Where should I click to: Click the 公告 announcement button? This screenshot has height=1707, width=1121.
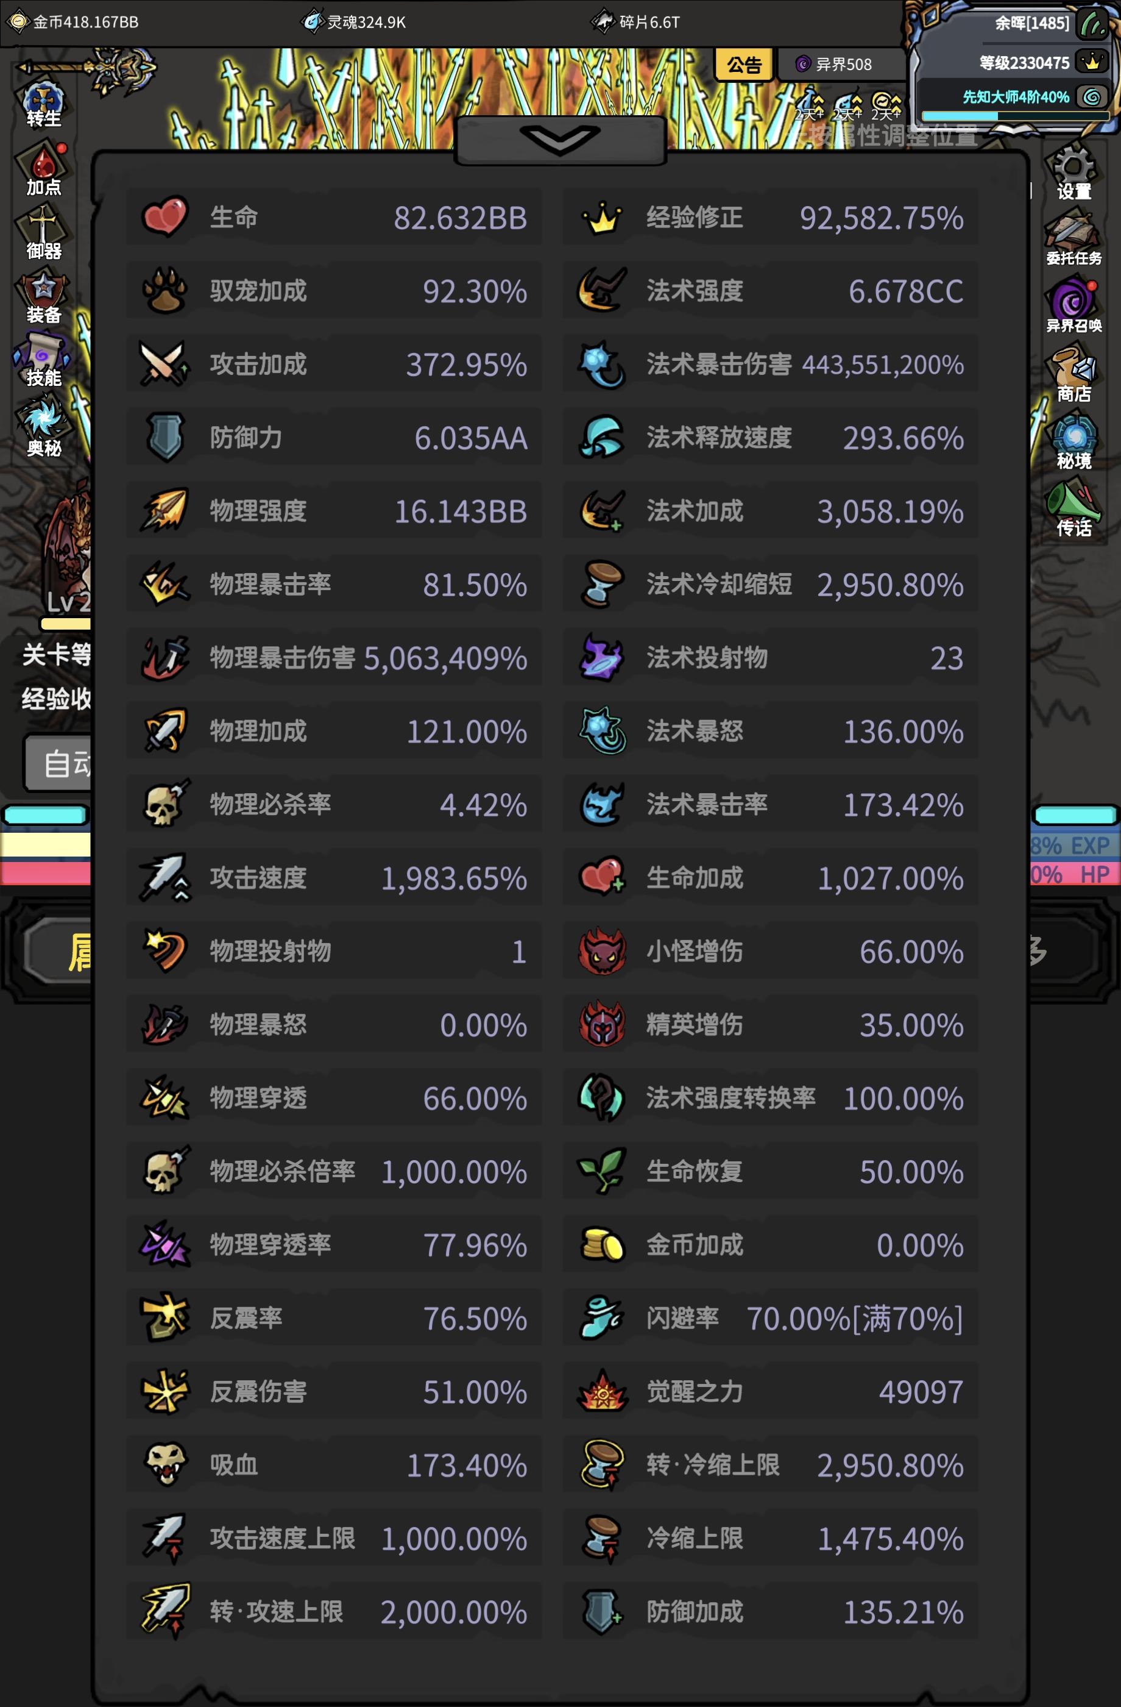(744, 65)
